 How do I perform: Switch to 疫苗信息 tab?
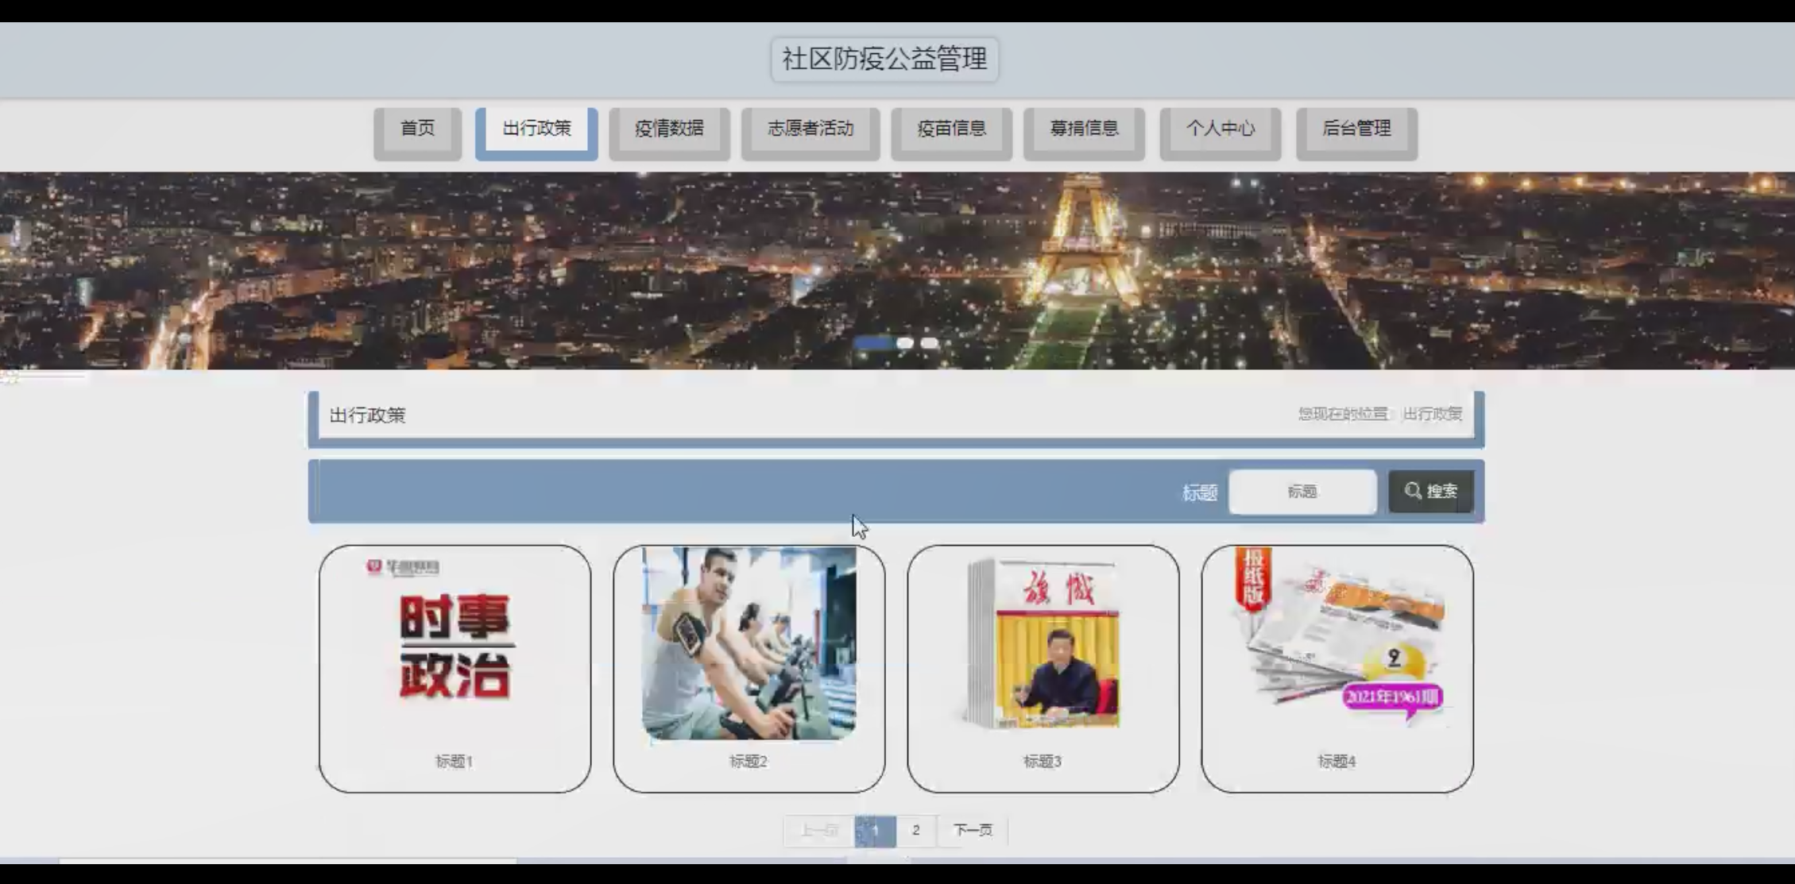click(x=951, y=129)
